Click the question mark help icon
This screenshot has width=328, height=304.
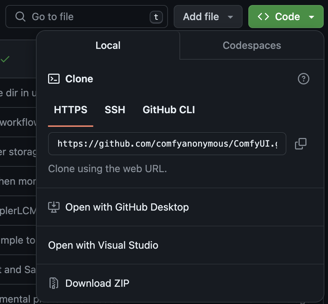303,79
